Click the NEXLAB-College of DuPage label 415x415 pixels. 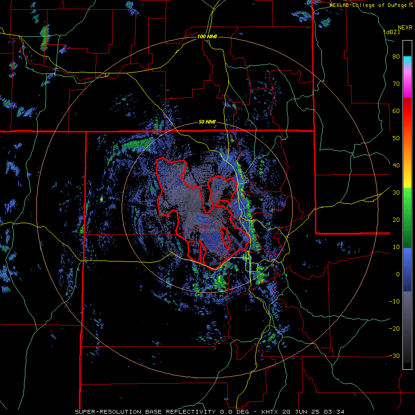click(x=368, y=5)
